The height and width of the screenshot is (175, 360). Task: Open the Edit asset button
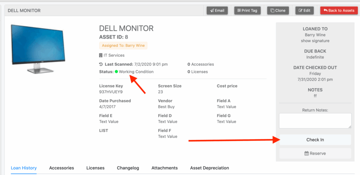click(304, 11)
